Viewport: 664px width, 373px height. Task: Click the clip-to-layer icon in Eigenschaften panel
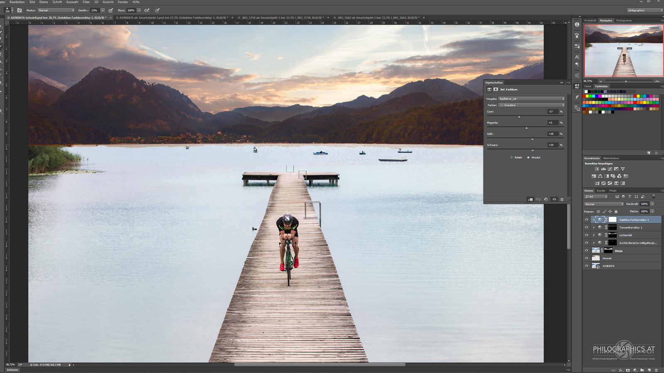click(530, 199)
